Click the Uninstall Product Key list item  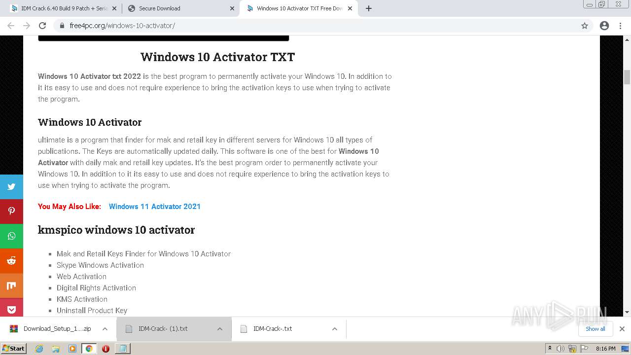coord(92,311)
